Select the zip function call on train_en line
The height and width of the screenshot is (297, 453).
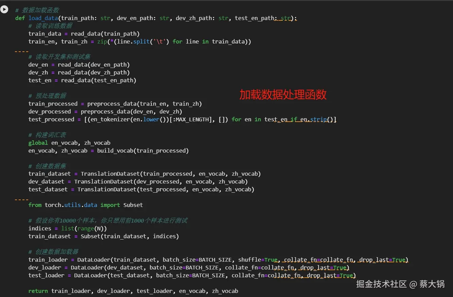click(101, 41)
